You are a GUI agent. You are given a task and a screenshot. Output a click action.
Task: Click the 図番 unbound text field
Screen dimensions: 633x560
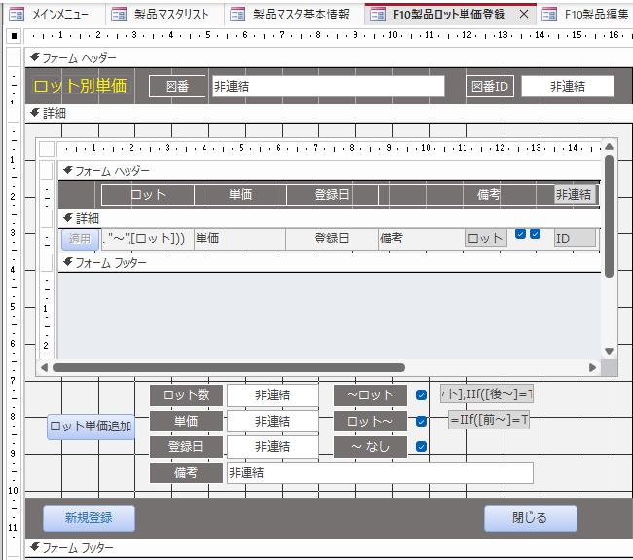coord(328,86)
